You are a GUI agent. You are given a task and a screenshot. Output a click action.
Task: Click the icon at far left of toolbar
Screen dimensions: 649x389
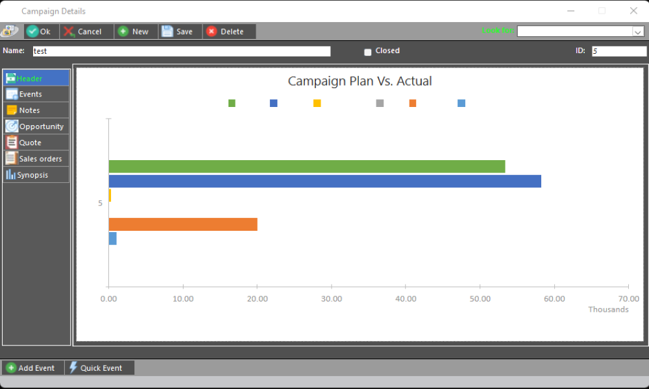(10, 31)
